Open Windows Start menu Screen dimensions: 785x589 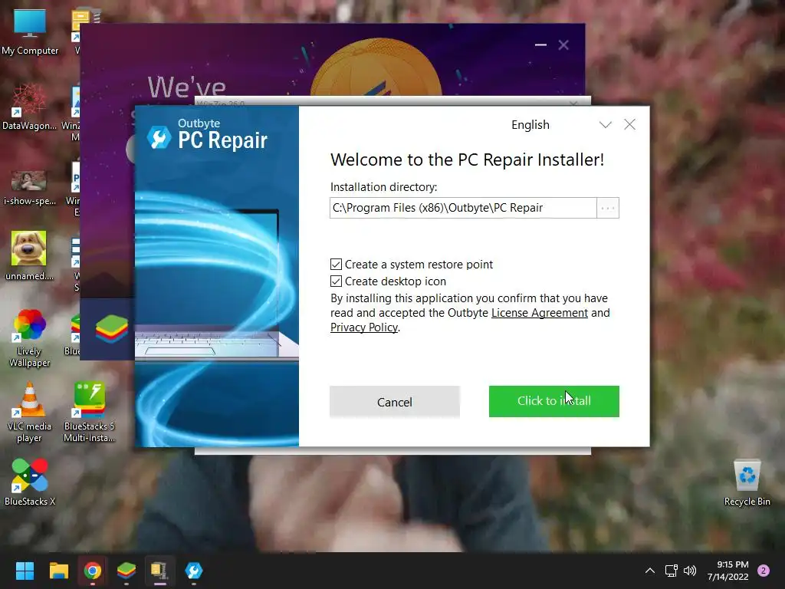click(x=25, y=571)
